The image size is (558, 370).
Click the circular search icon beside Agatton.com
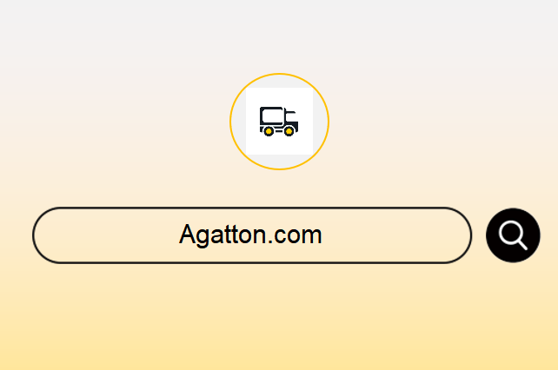pos(513,235)
